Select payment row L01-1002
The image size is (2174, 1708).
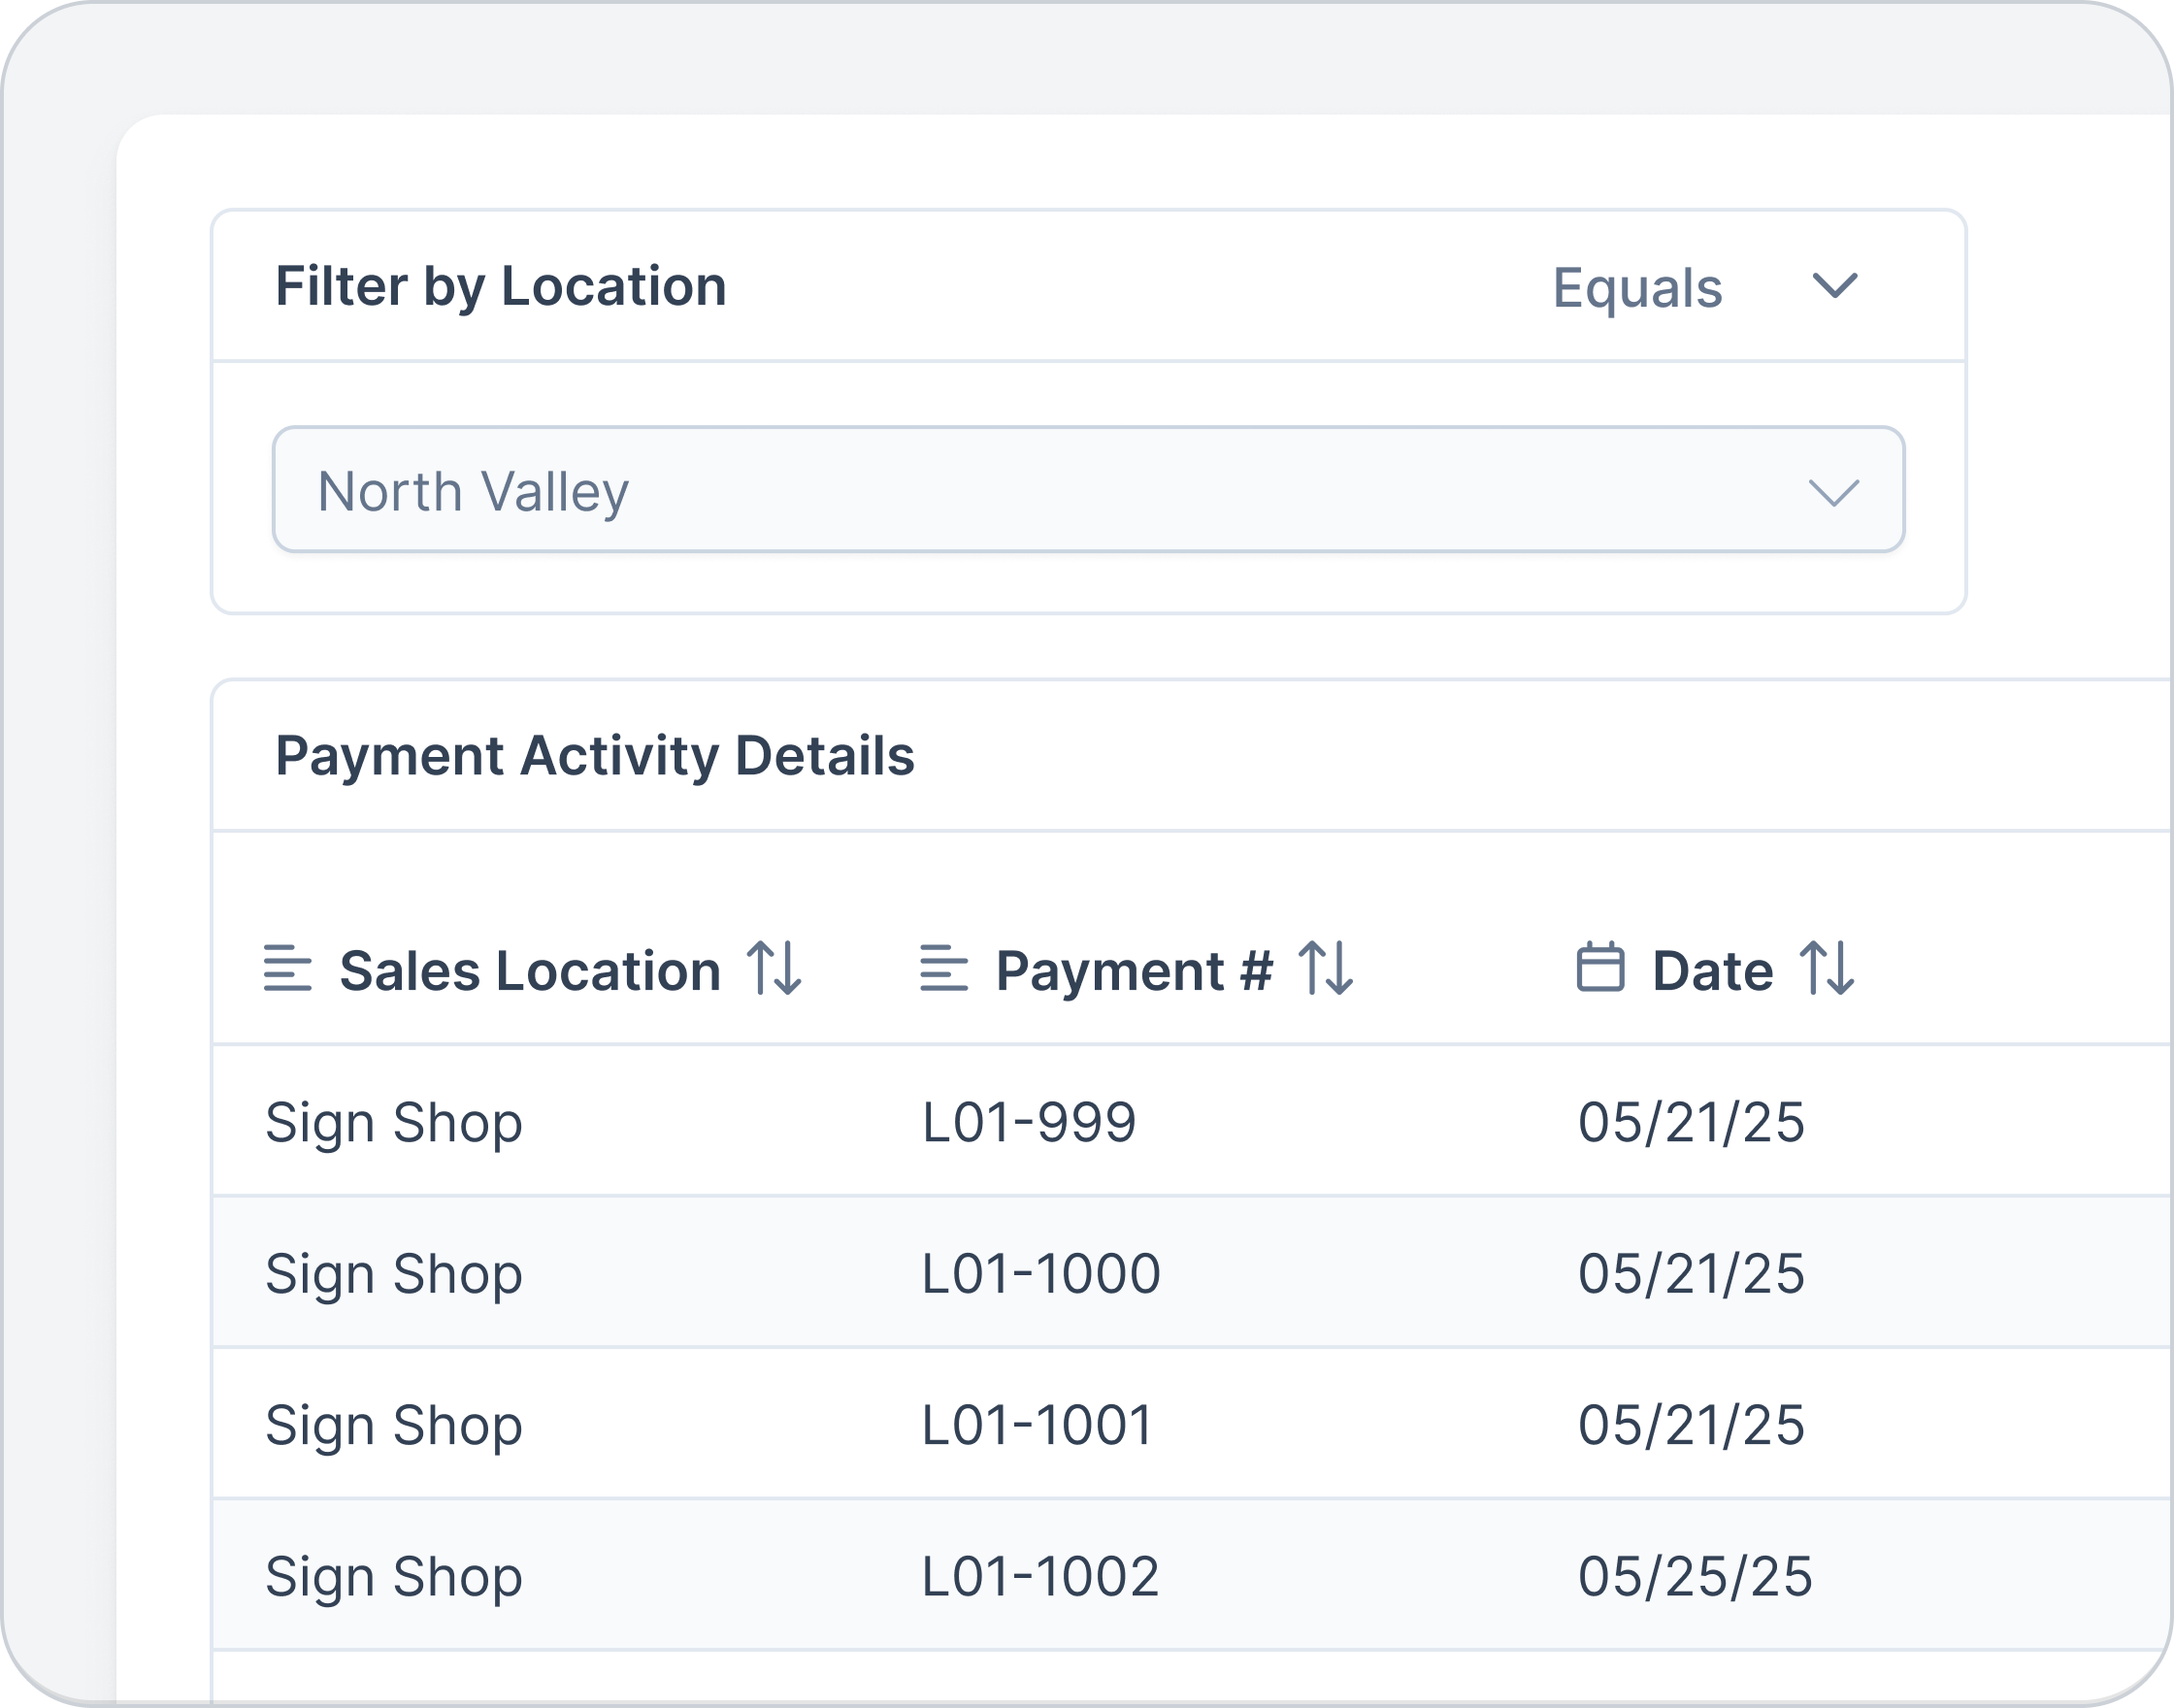point(1192,1575)
